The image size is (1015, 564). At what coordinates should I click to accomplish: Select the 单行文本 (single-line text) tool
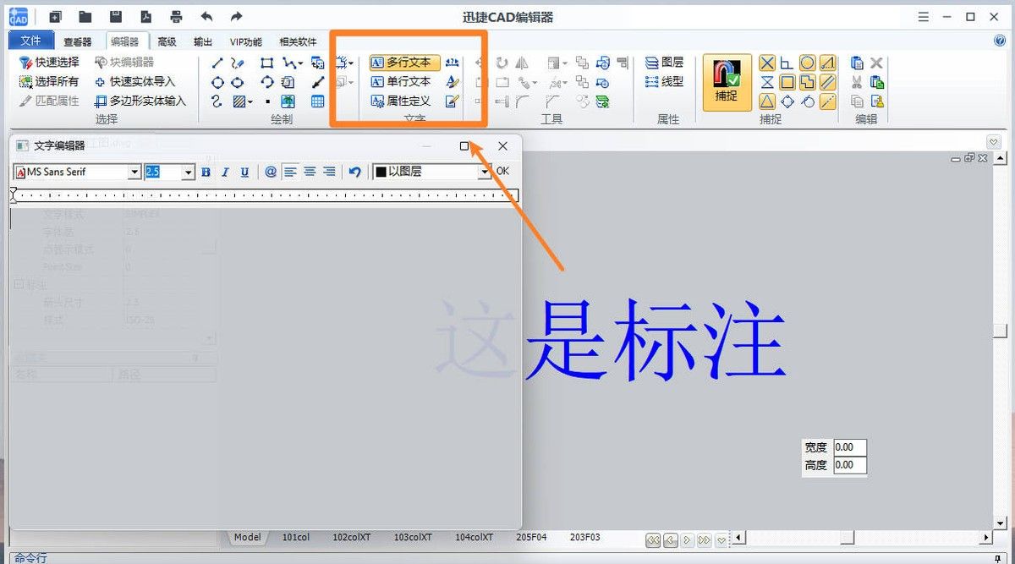(404, 81)
